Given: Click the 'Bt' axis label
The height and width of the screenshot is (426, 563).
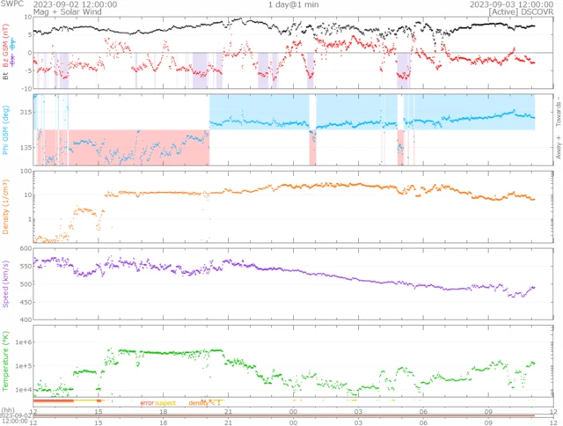Looking at the screenshot, I should tap(5, 76).
